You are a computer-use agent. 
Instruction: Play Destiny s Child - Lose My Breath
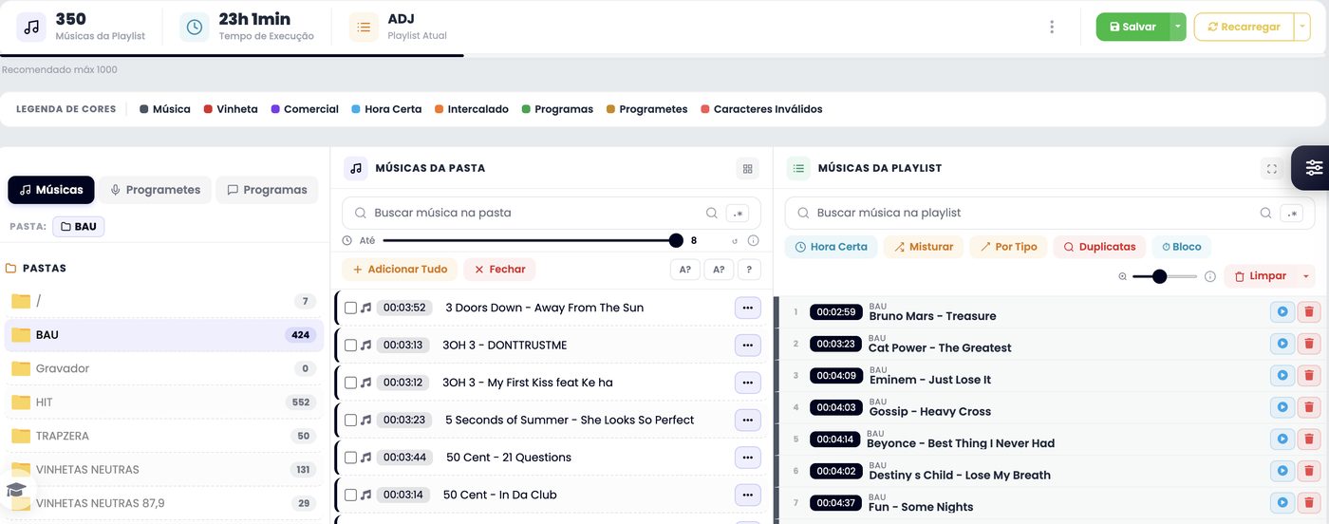click(x=1282, y=471)
